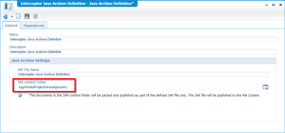
Task: Maximize the Java Archive Definition window
Action: [x=273, y=5]
